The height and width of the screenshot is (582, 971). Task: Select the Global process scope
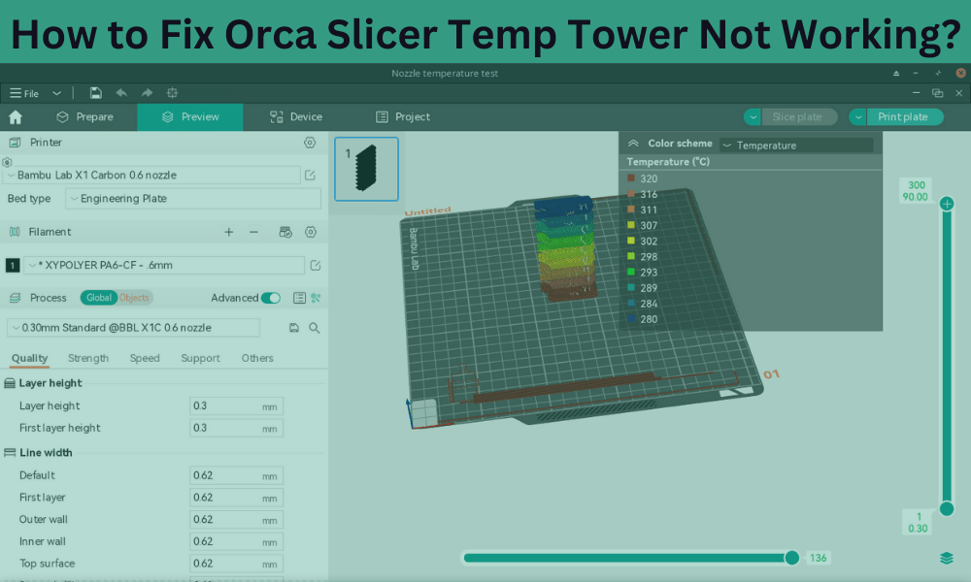(x=98, y=298)
